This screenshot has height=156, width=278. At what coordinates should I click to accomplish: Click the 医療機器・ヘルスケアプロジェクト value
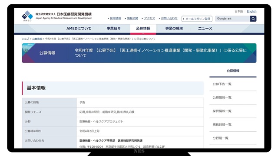[x=101, y=121]
